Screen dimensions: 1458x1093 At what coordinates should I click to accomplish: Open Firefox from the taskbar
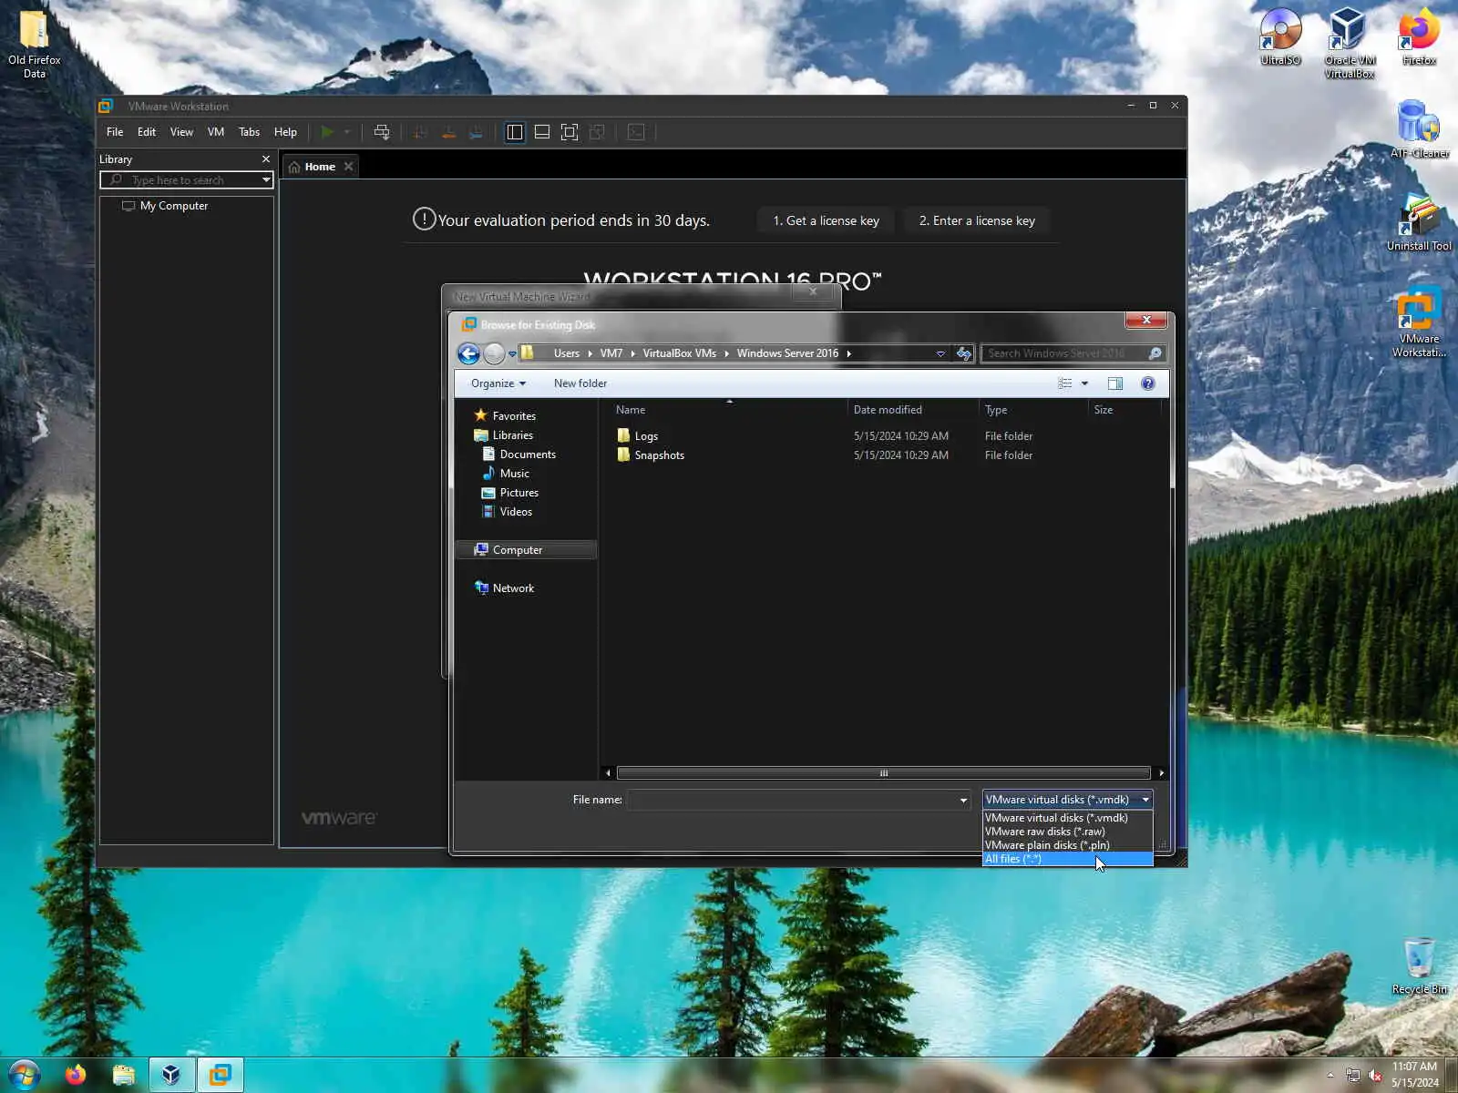pos(76,1075)
